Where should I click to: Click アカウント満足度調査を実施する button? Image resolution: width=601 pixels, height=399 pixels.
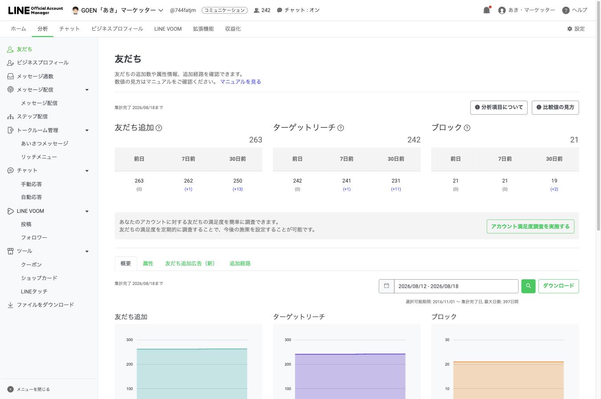(x=530, y=226)
